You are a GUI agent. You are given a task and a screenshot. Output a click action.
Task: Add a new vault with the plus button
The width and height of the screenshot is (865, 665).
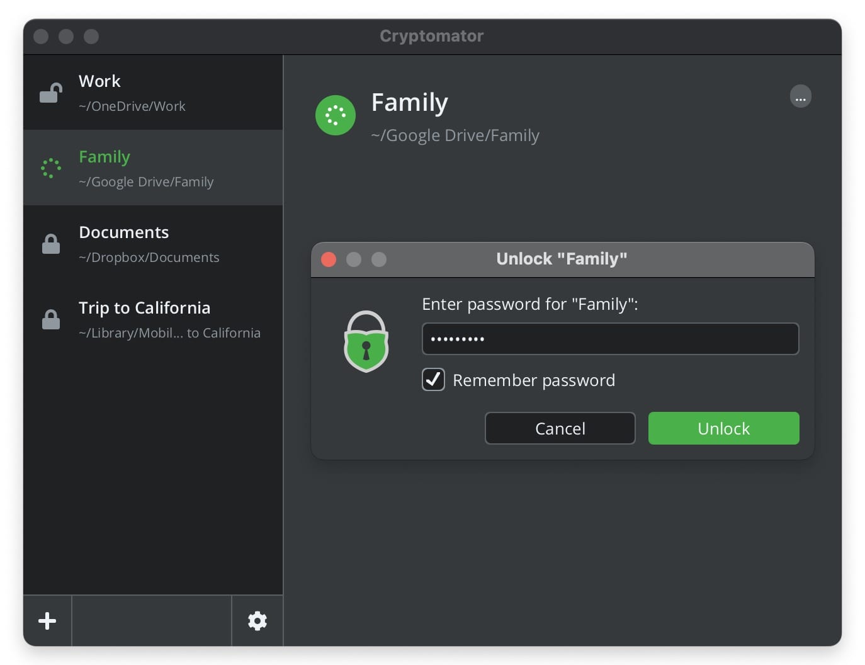point(47,621)
